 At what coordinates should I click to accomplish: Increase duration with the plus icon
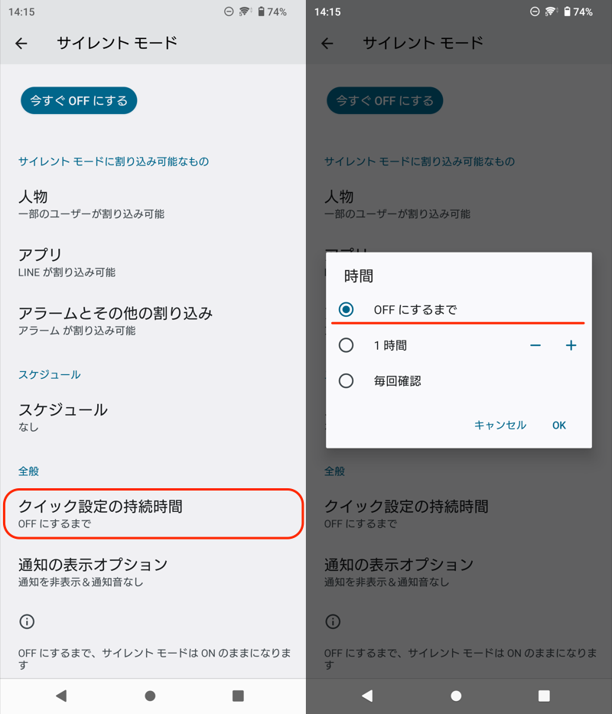coord(571,346)
